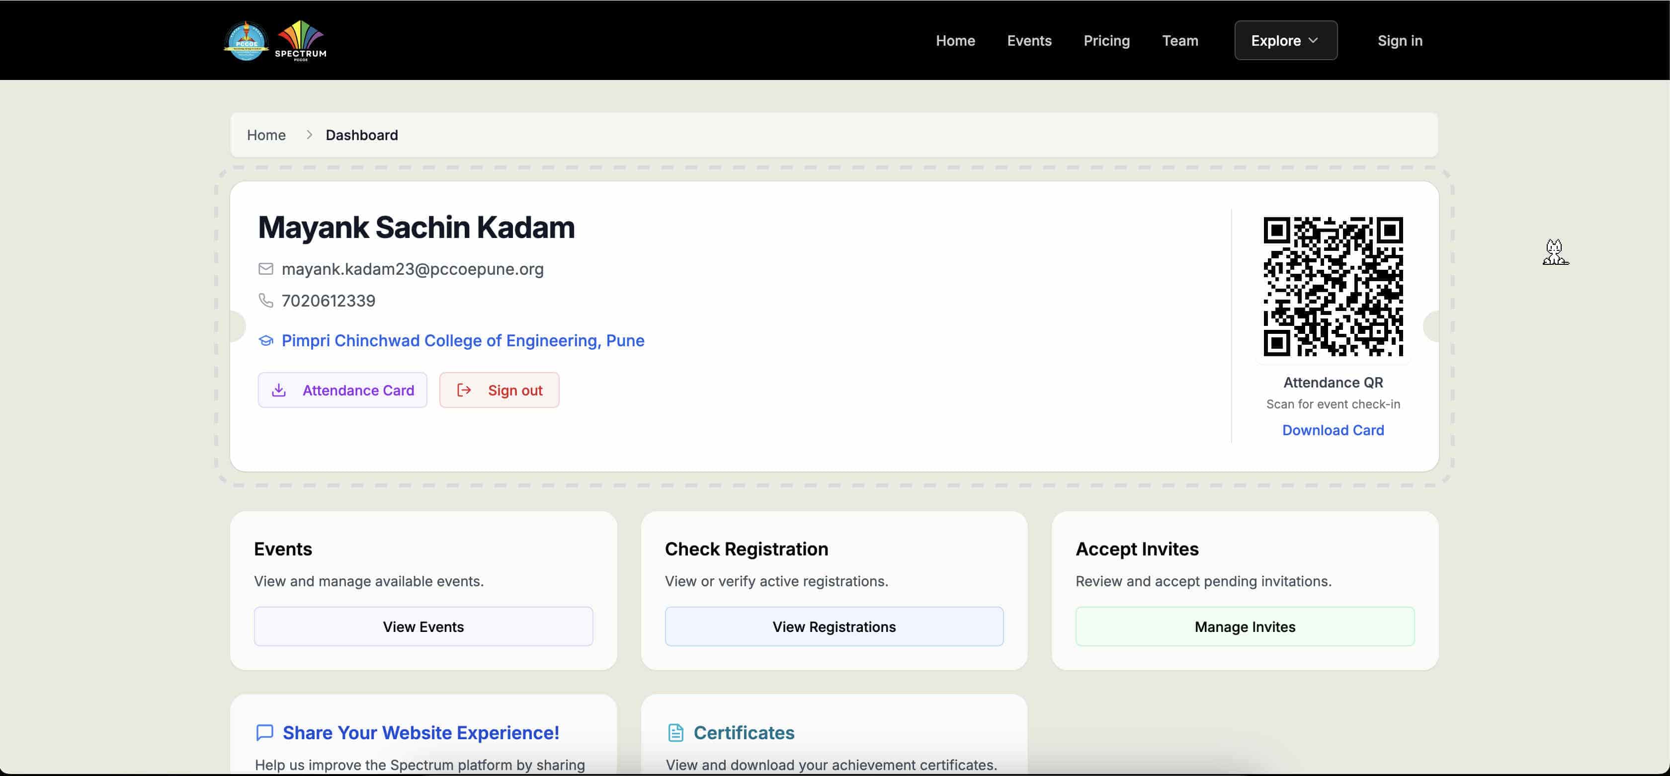
Task: Click the logout arrow icon in Sign out button
Action: pos(464,390)
